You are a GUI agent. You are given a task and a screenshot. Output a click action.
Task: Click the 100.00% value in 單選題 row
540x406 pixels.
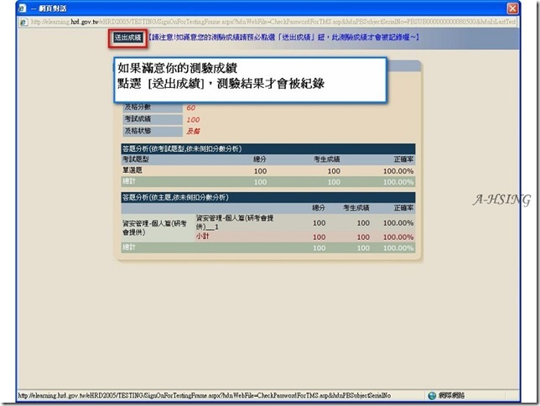coord(398,171)
